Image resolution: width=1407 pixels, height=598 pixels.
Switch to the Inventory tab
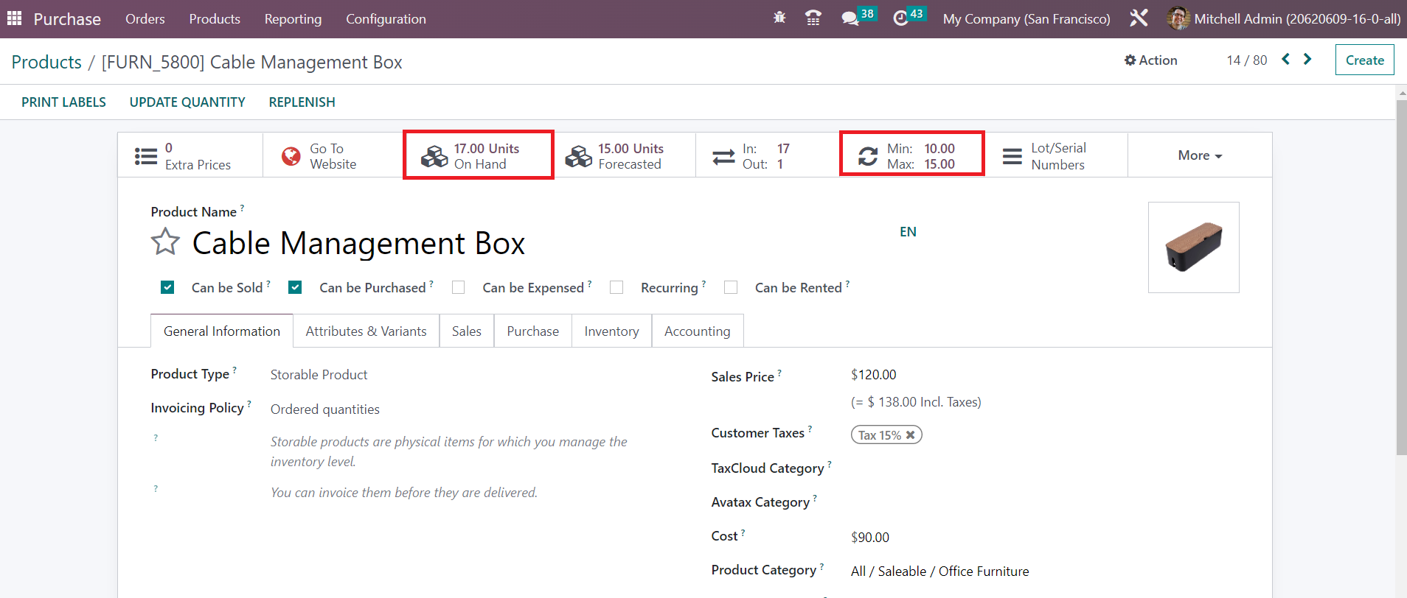pos(611,331)
